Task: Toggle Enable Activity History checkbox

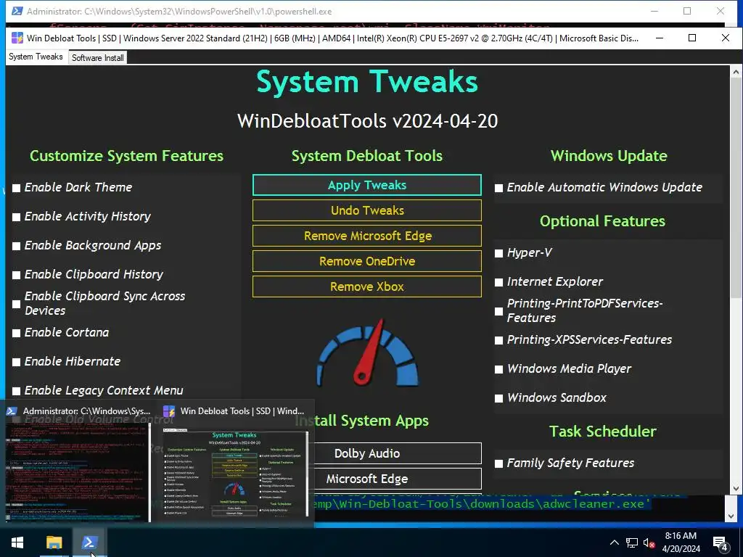Action: coord(16,217)
